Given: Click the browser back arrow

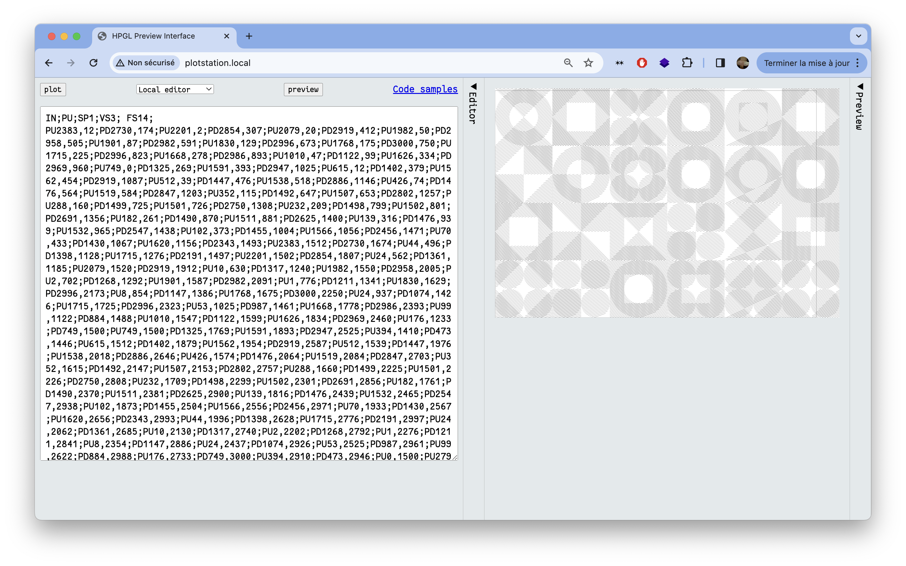Looking at the screenshot, I should (x=49, y=63).
